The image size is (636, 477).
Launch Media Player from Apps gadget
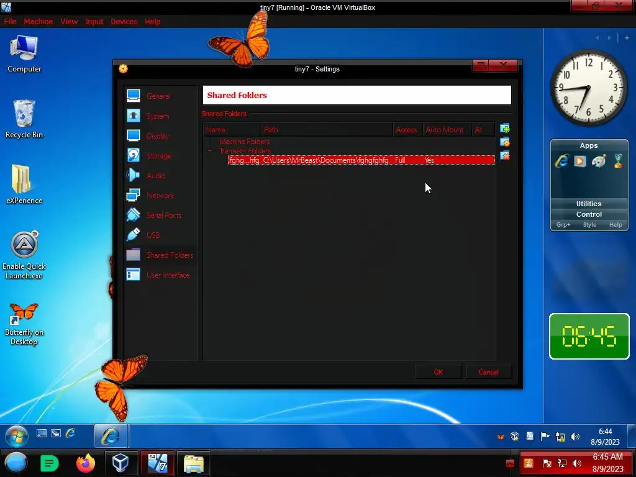[580, 161]
